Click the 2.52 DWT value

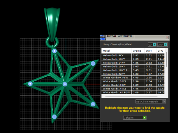pos(149,55)
